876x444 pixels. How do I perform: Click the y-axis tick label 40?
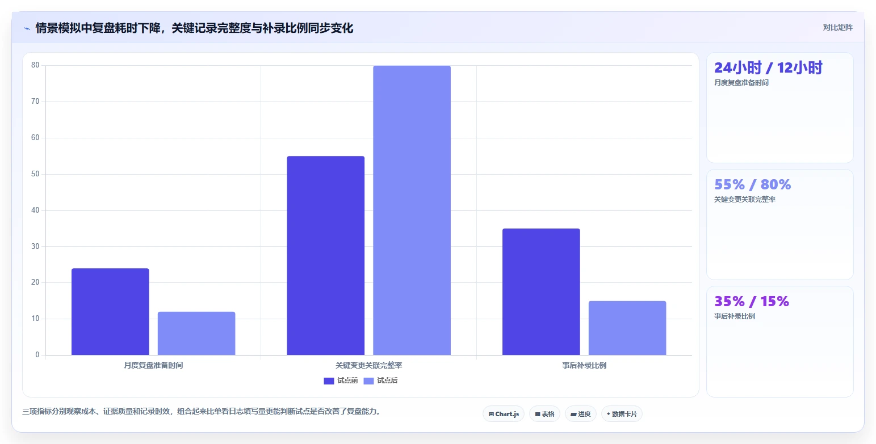click(x=35, y=210)
